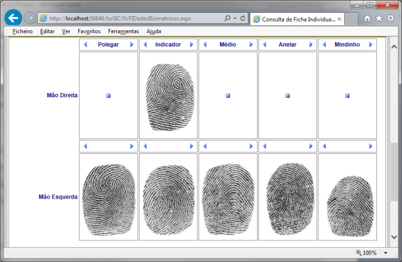Select the left-hand Anelar fingerprint image
The image size is (402, 262).
point(290,199)
